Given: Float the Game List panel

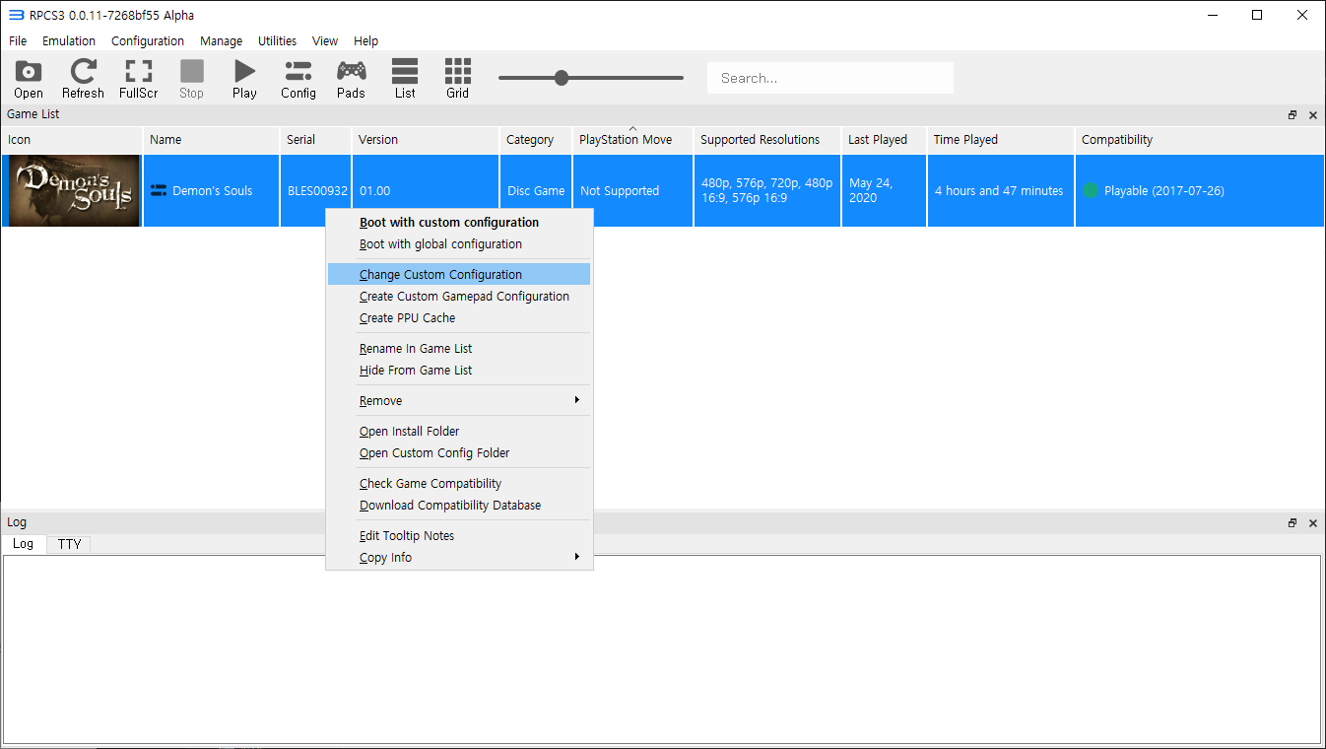Looking at the screenshot, I should [1293, 115].
